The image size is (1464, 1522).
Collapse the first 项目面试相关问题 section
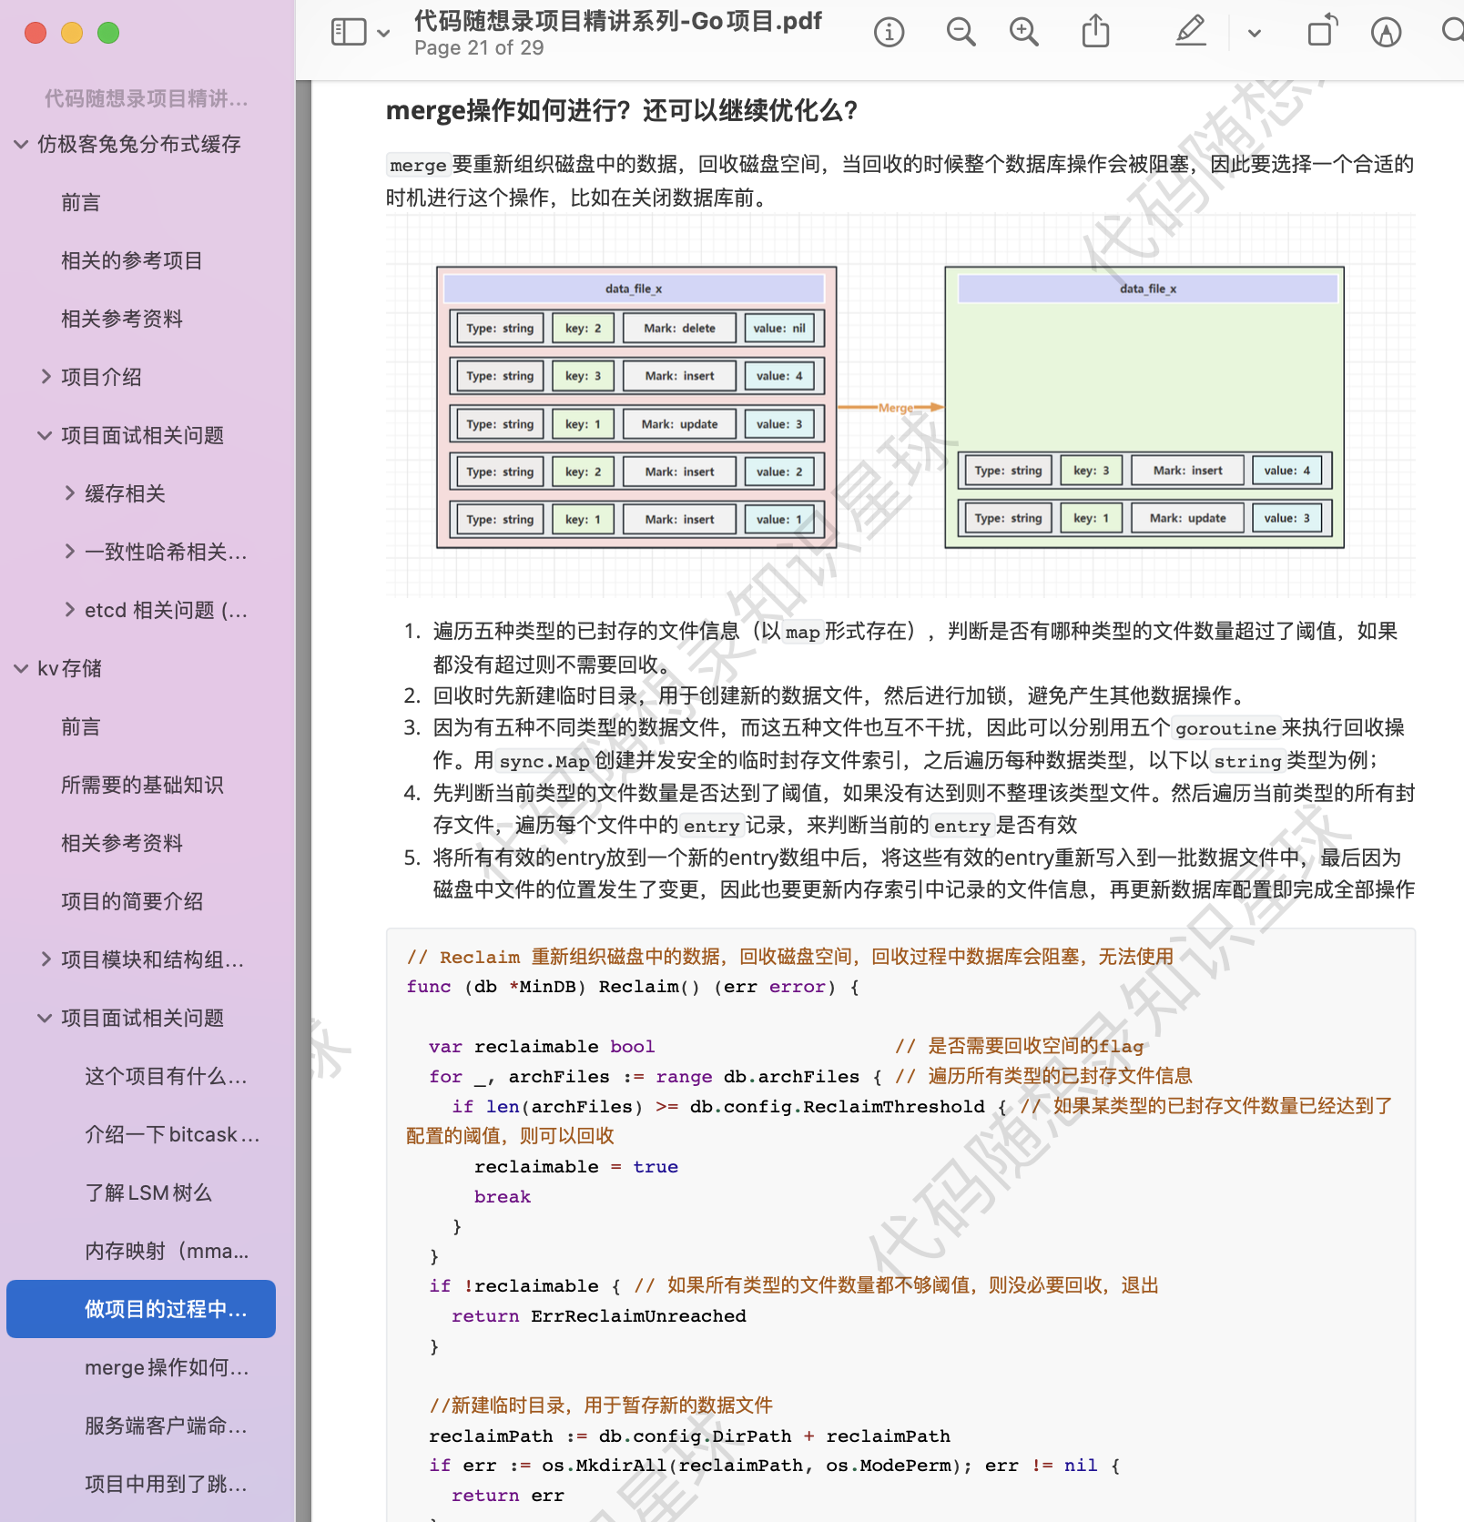tap(45, 435)
